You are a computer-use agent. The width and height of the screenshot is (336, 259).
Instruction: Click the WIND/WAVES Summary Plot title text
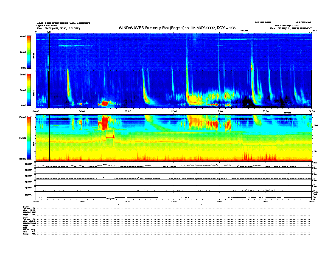tap(177, 28)
